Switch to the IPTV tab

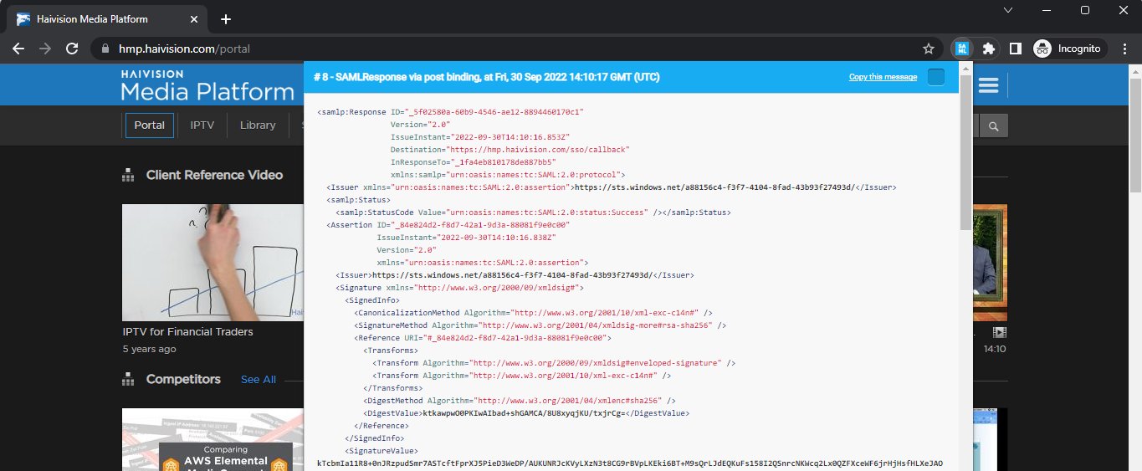(202, 125)
